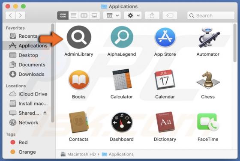
Task: Select the FaceTime app icon
Action: 208,122
